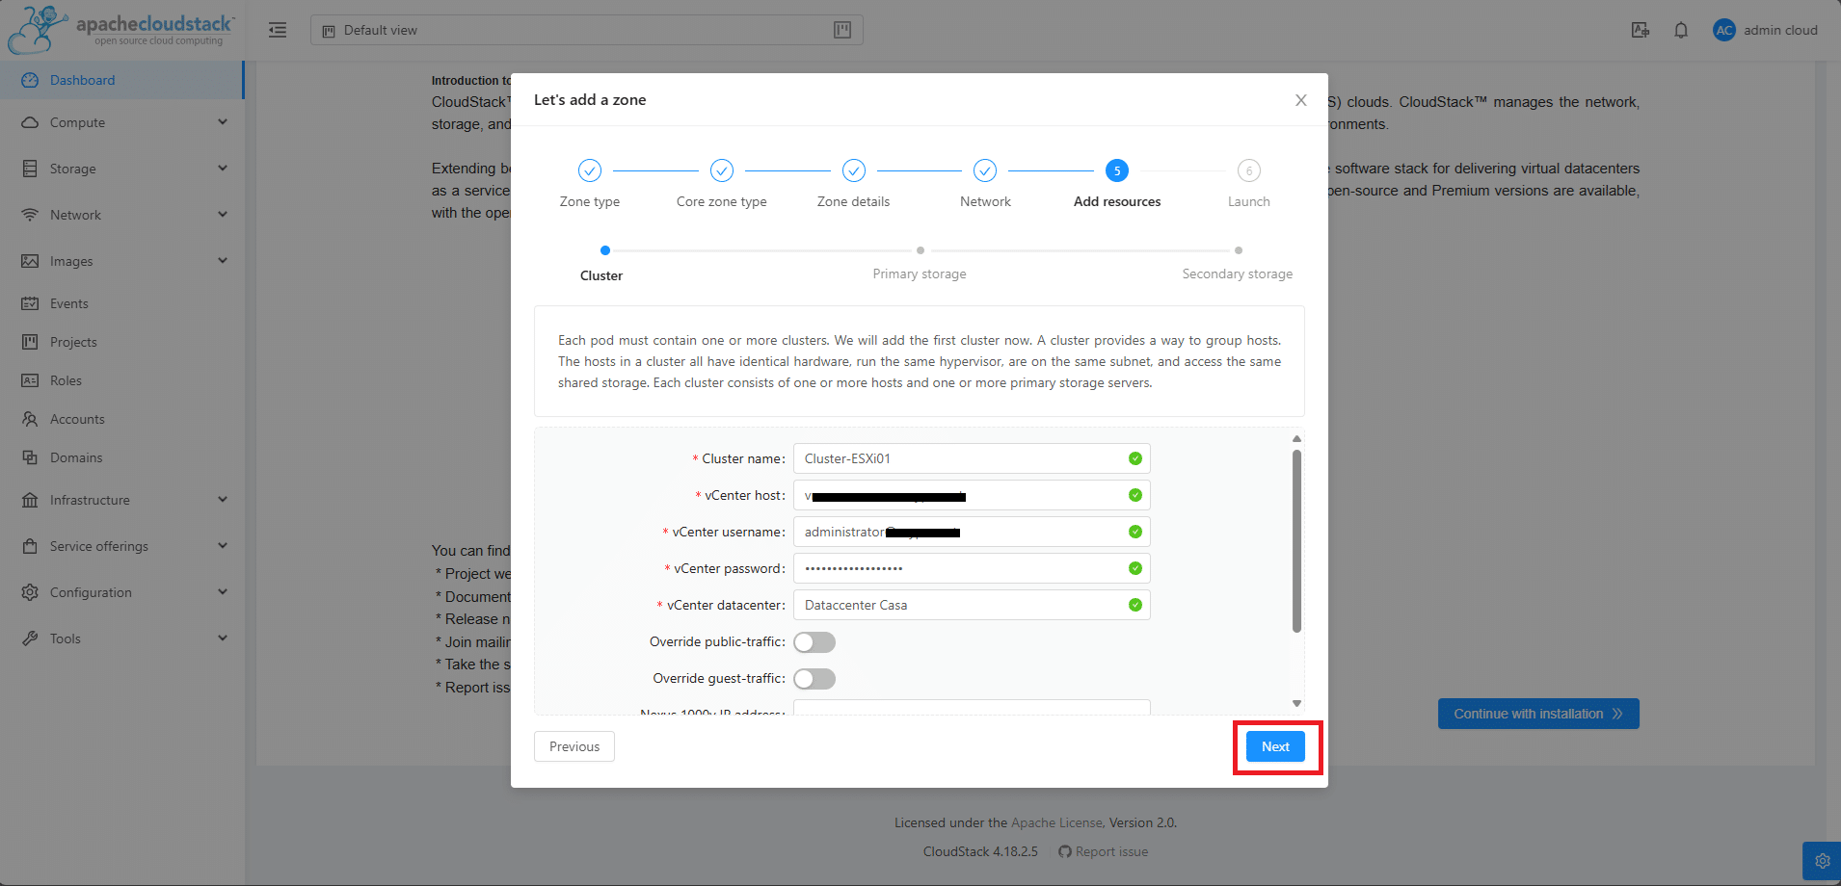
Task: Click the Launch step 6
Action: tap(1249, 184)
